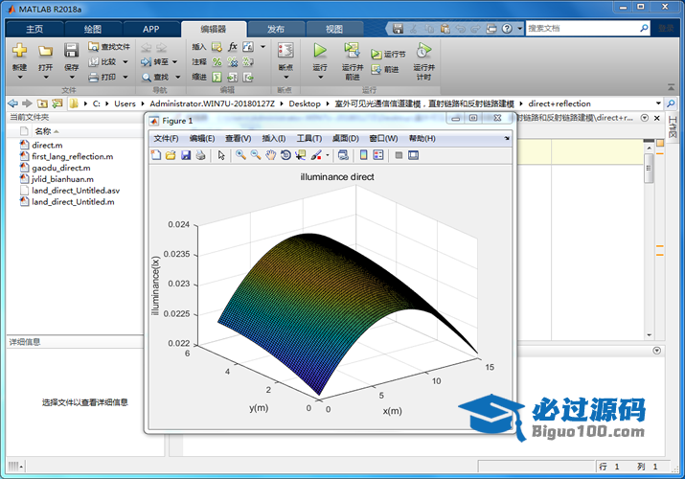Open the 工具(T) menu in Figure 1
Screen dimensions: 685x479
click(x=309, y=139)
